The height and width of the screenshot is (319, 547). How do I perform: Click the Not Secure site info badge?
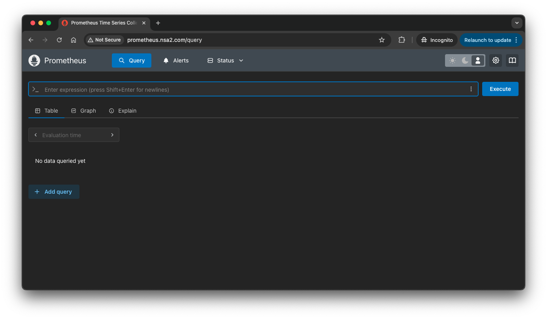[x=104, y=40]
